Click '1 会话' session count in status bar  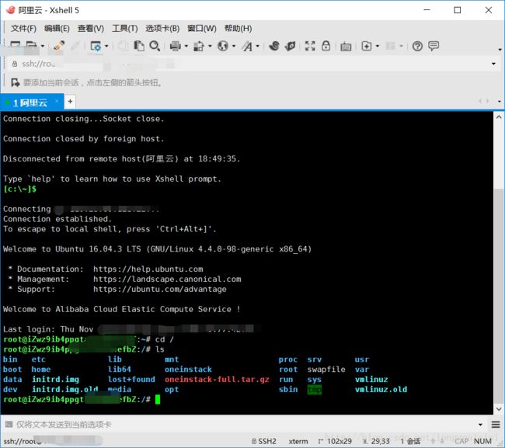[x=410, y=441]
